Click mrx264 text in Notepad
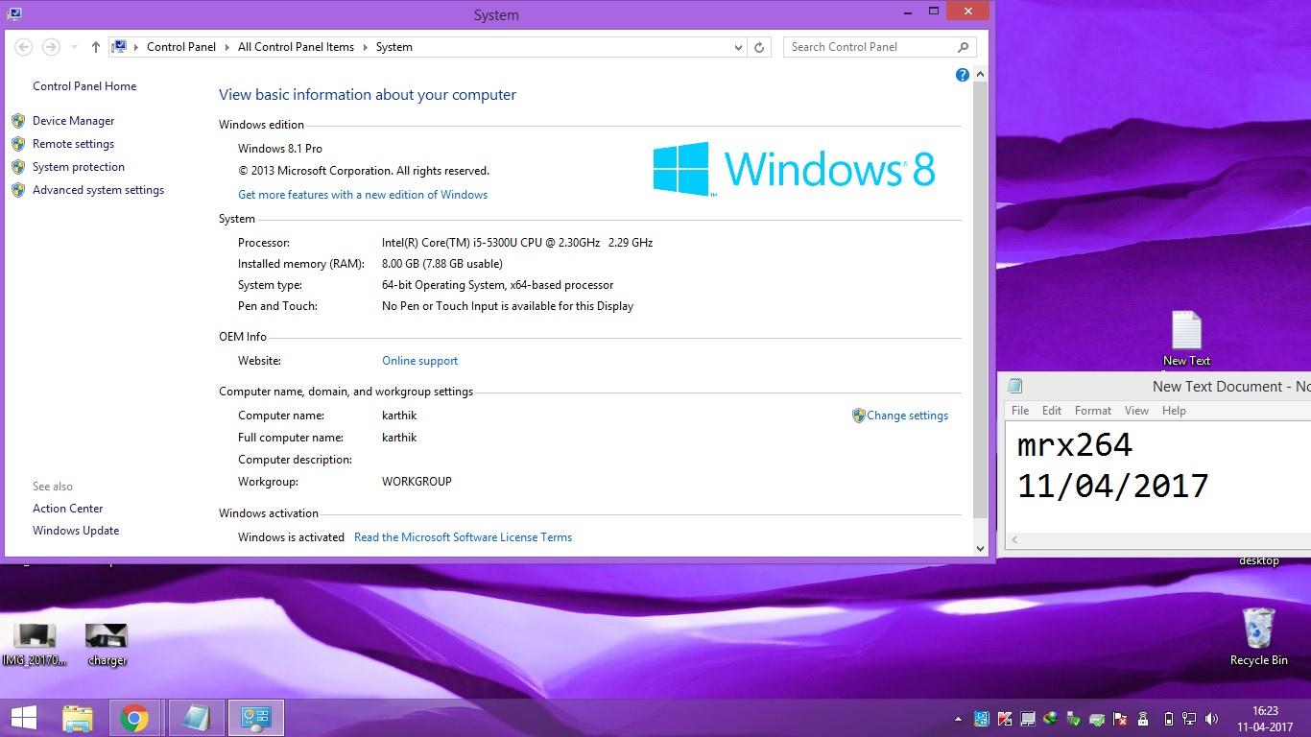The height and width of the screenshot is (737, 1311). click(x=1075, y=445)
